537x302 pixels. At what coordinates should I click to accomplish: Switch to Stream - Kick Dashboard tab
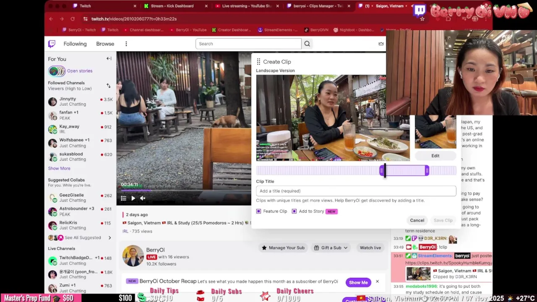click(175, 6)
